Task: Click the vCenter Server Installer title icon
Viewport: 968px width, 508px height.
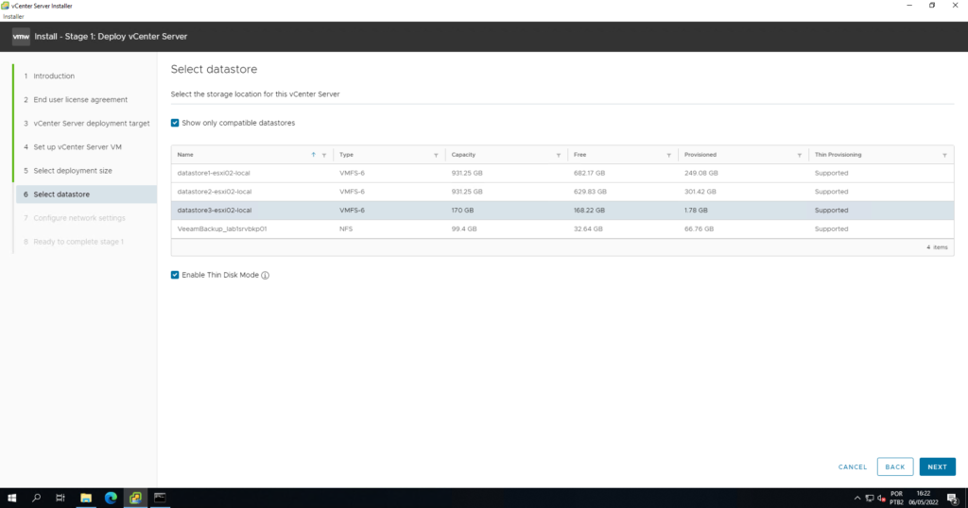Action: click(5, 6)
